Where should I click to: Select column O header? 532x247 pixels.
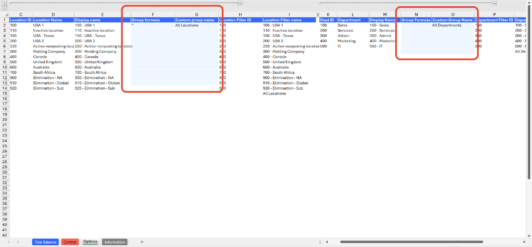pyautogui.click(x=453, y=15)
